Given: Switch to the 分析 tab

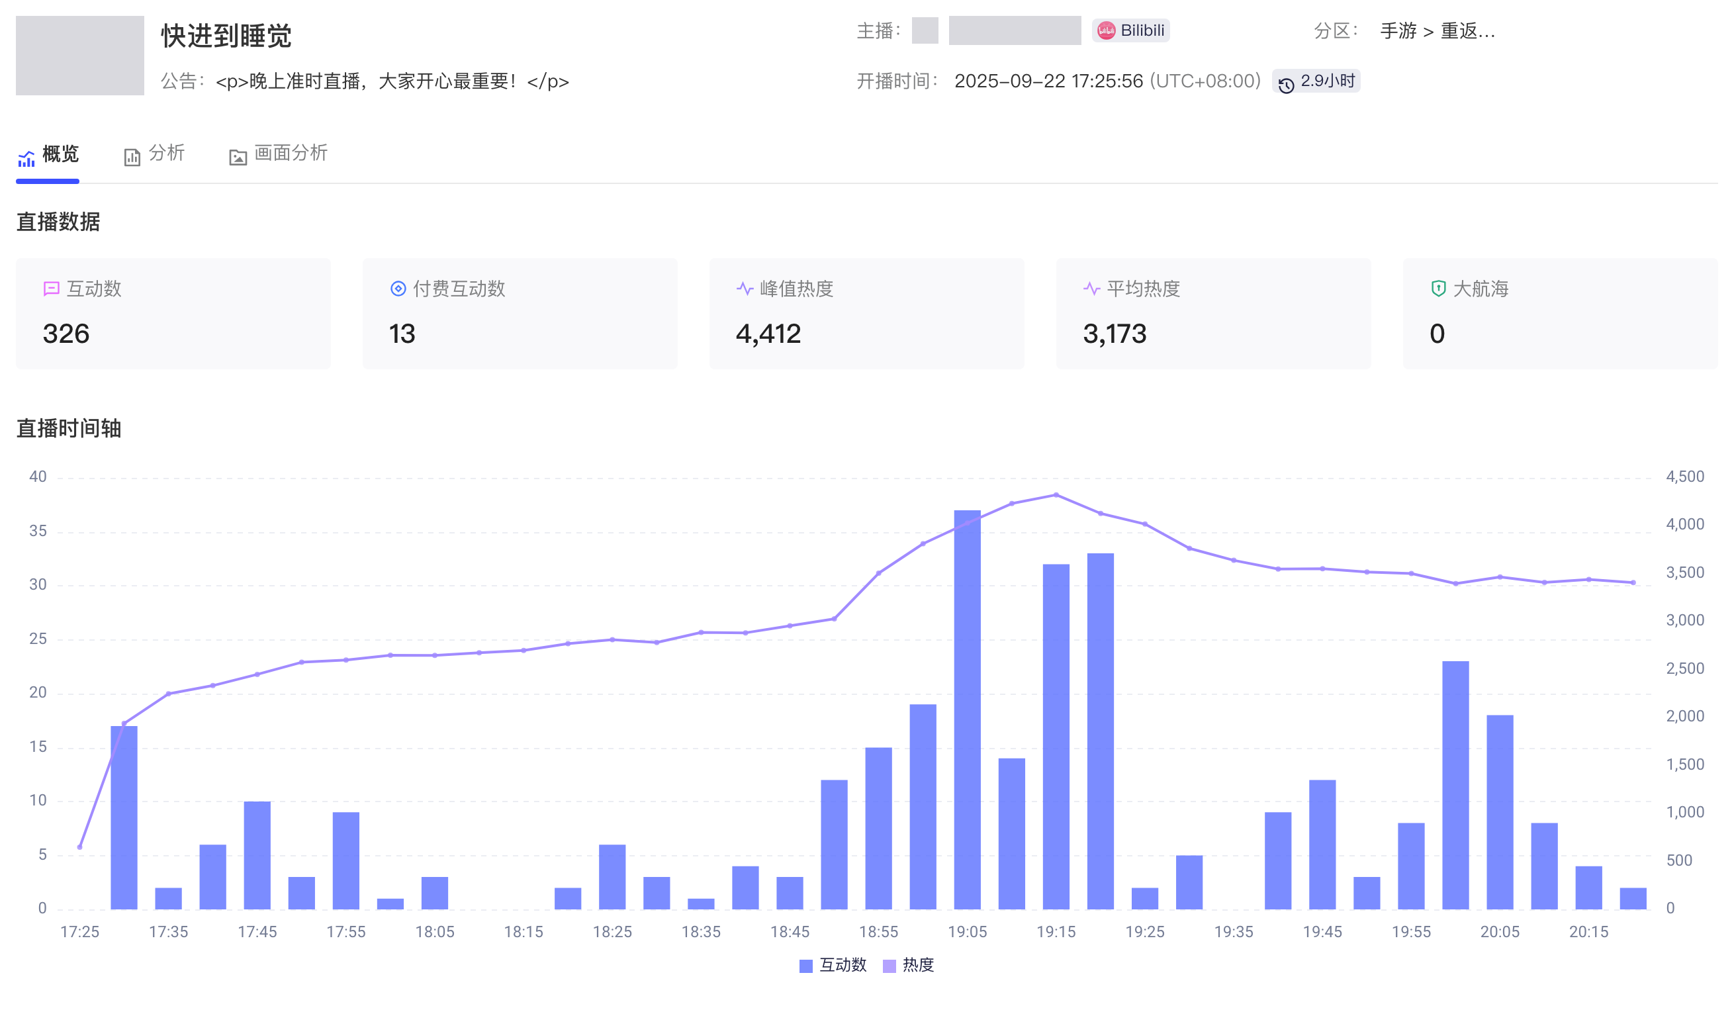Looking at the screenshot, I should [x=155, y=155].
